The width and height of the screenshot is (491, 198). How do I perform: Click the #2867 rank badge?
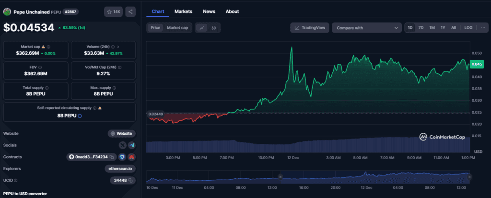[x=70, y=12]
